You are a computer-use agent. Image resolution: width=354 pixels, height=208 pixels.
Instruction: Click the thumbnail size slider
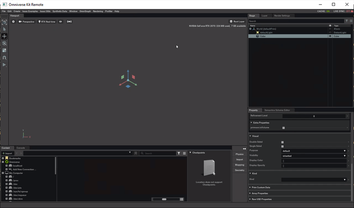point(166,199)
